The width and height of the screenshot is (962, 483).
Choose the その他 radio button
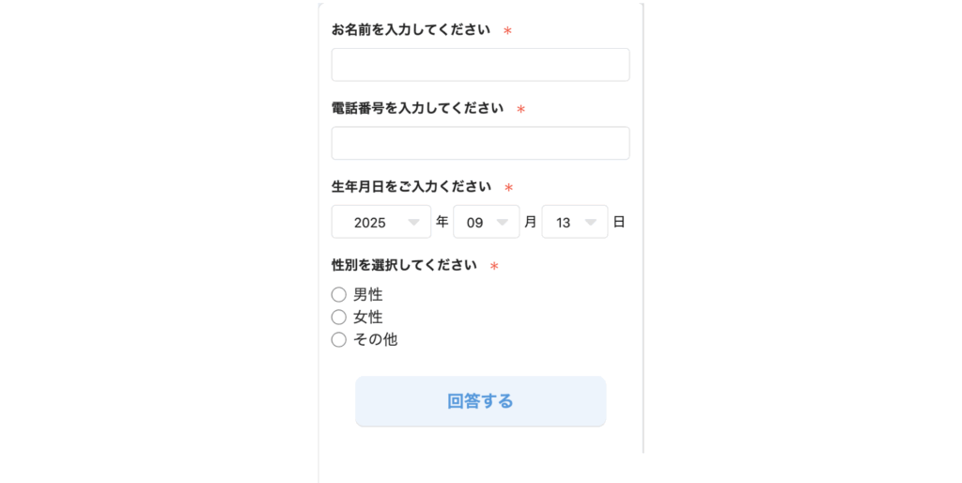coord(338,339)
